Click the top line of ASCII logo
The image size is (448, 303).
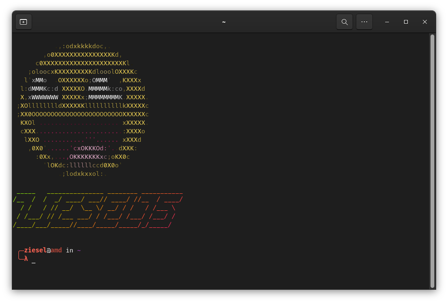point(83,46)
